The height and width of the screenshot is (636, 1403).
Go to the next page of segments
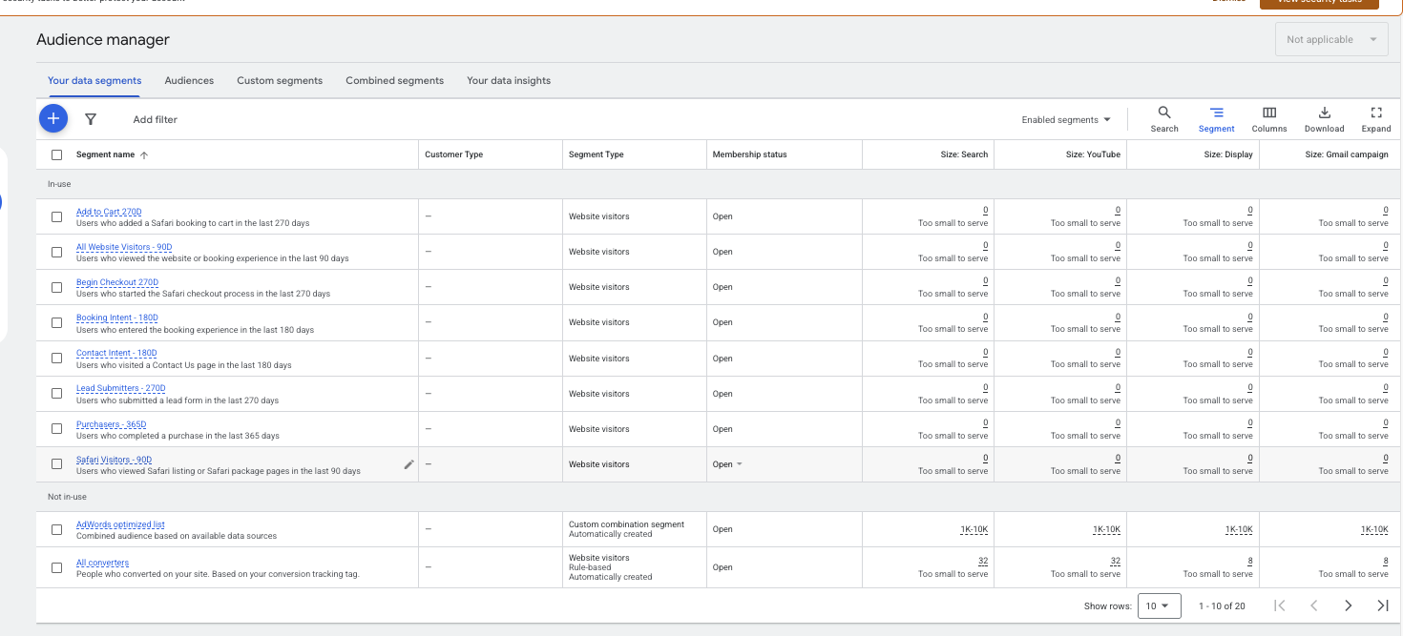(x=1348, y=605)
